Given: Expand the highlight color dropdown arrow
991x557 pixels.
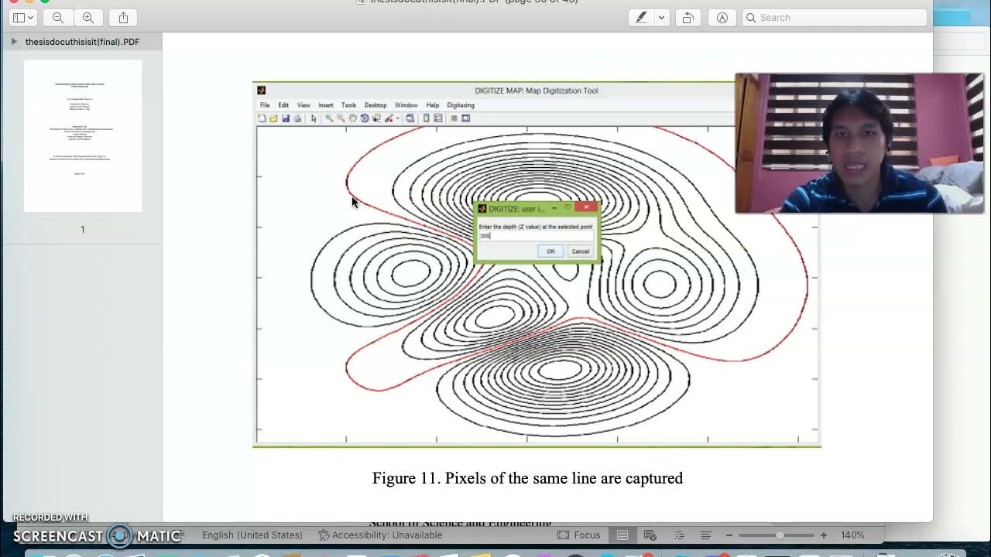Looking at the screenshot, I should (x=661, y=18).
